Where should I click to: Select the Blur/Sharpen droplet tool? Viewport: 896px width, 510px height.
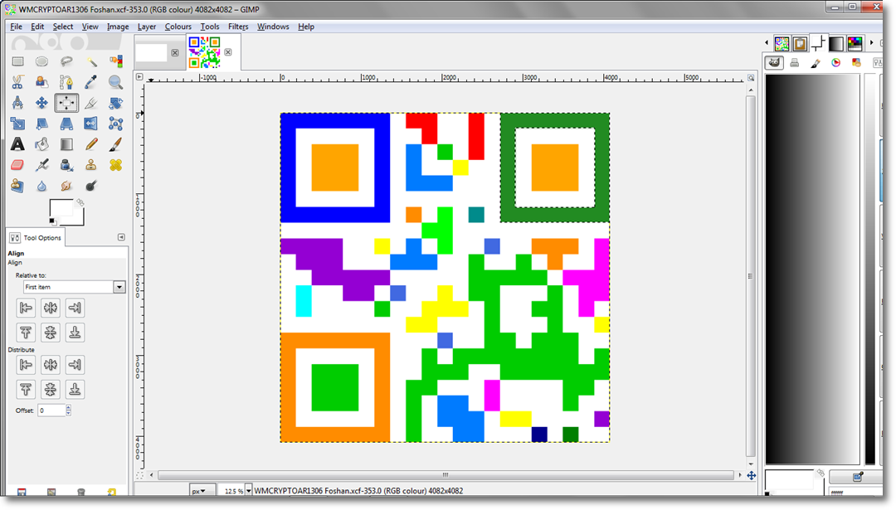(41, 186)
